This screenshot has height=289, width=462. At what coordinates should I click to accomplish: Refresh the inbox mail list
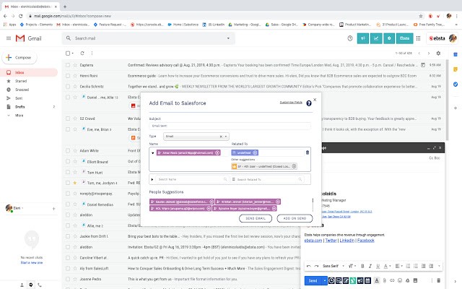[x=82, y=53]
